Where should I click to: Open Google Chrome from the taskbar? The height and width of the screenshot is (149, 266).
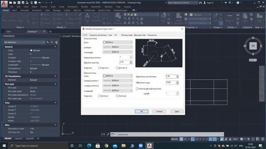(106, 146)
